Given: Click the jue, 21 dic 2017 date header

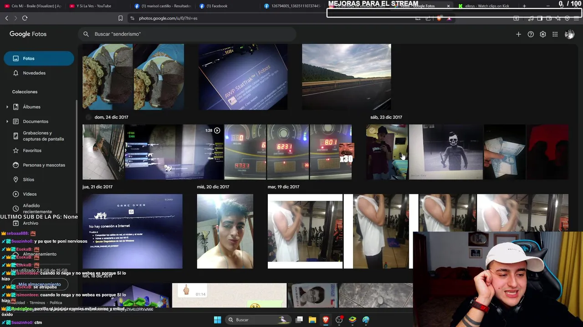Looking at the screenshot, I should (97, 187).
